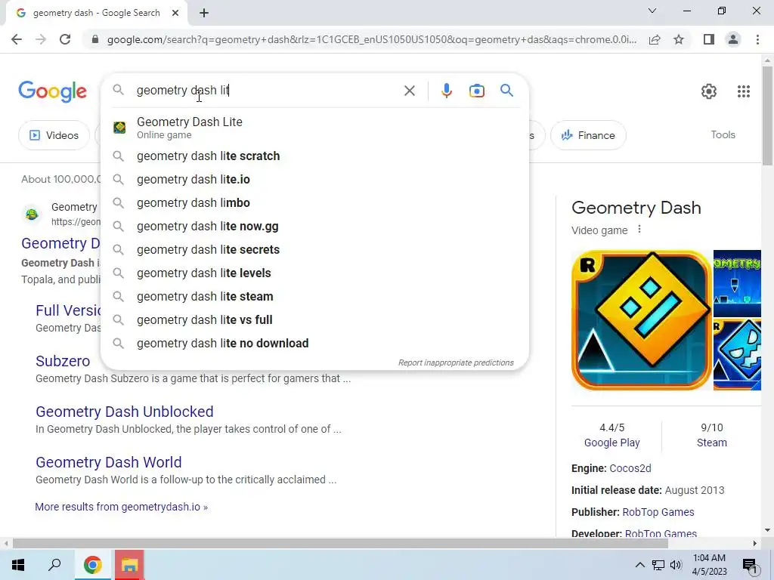Open knowledge panel more options dots

(x=639, y=230)
